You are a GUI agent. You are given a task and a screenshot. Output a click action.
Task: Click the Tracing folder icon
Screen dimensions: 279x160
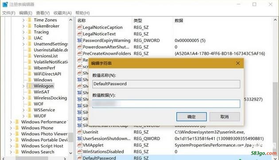(x=30, y=32)
